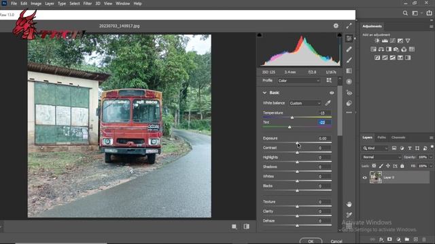This screenshot has height=244, width=435.
Task: Open the Layer menu
Action: 50,3
